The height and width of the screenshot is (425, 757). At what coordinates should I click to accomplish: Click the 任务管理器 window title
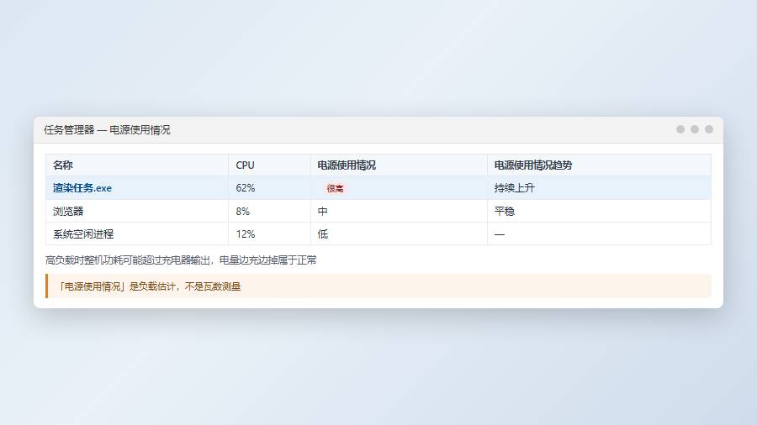[107, 130]
